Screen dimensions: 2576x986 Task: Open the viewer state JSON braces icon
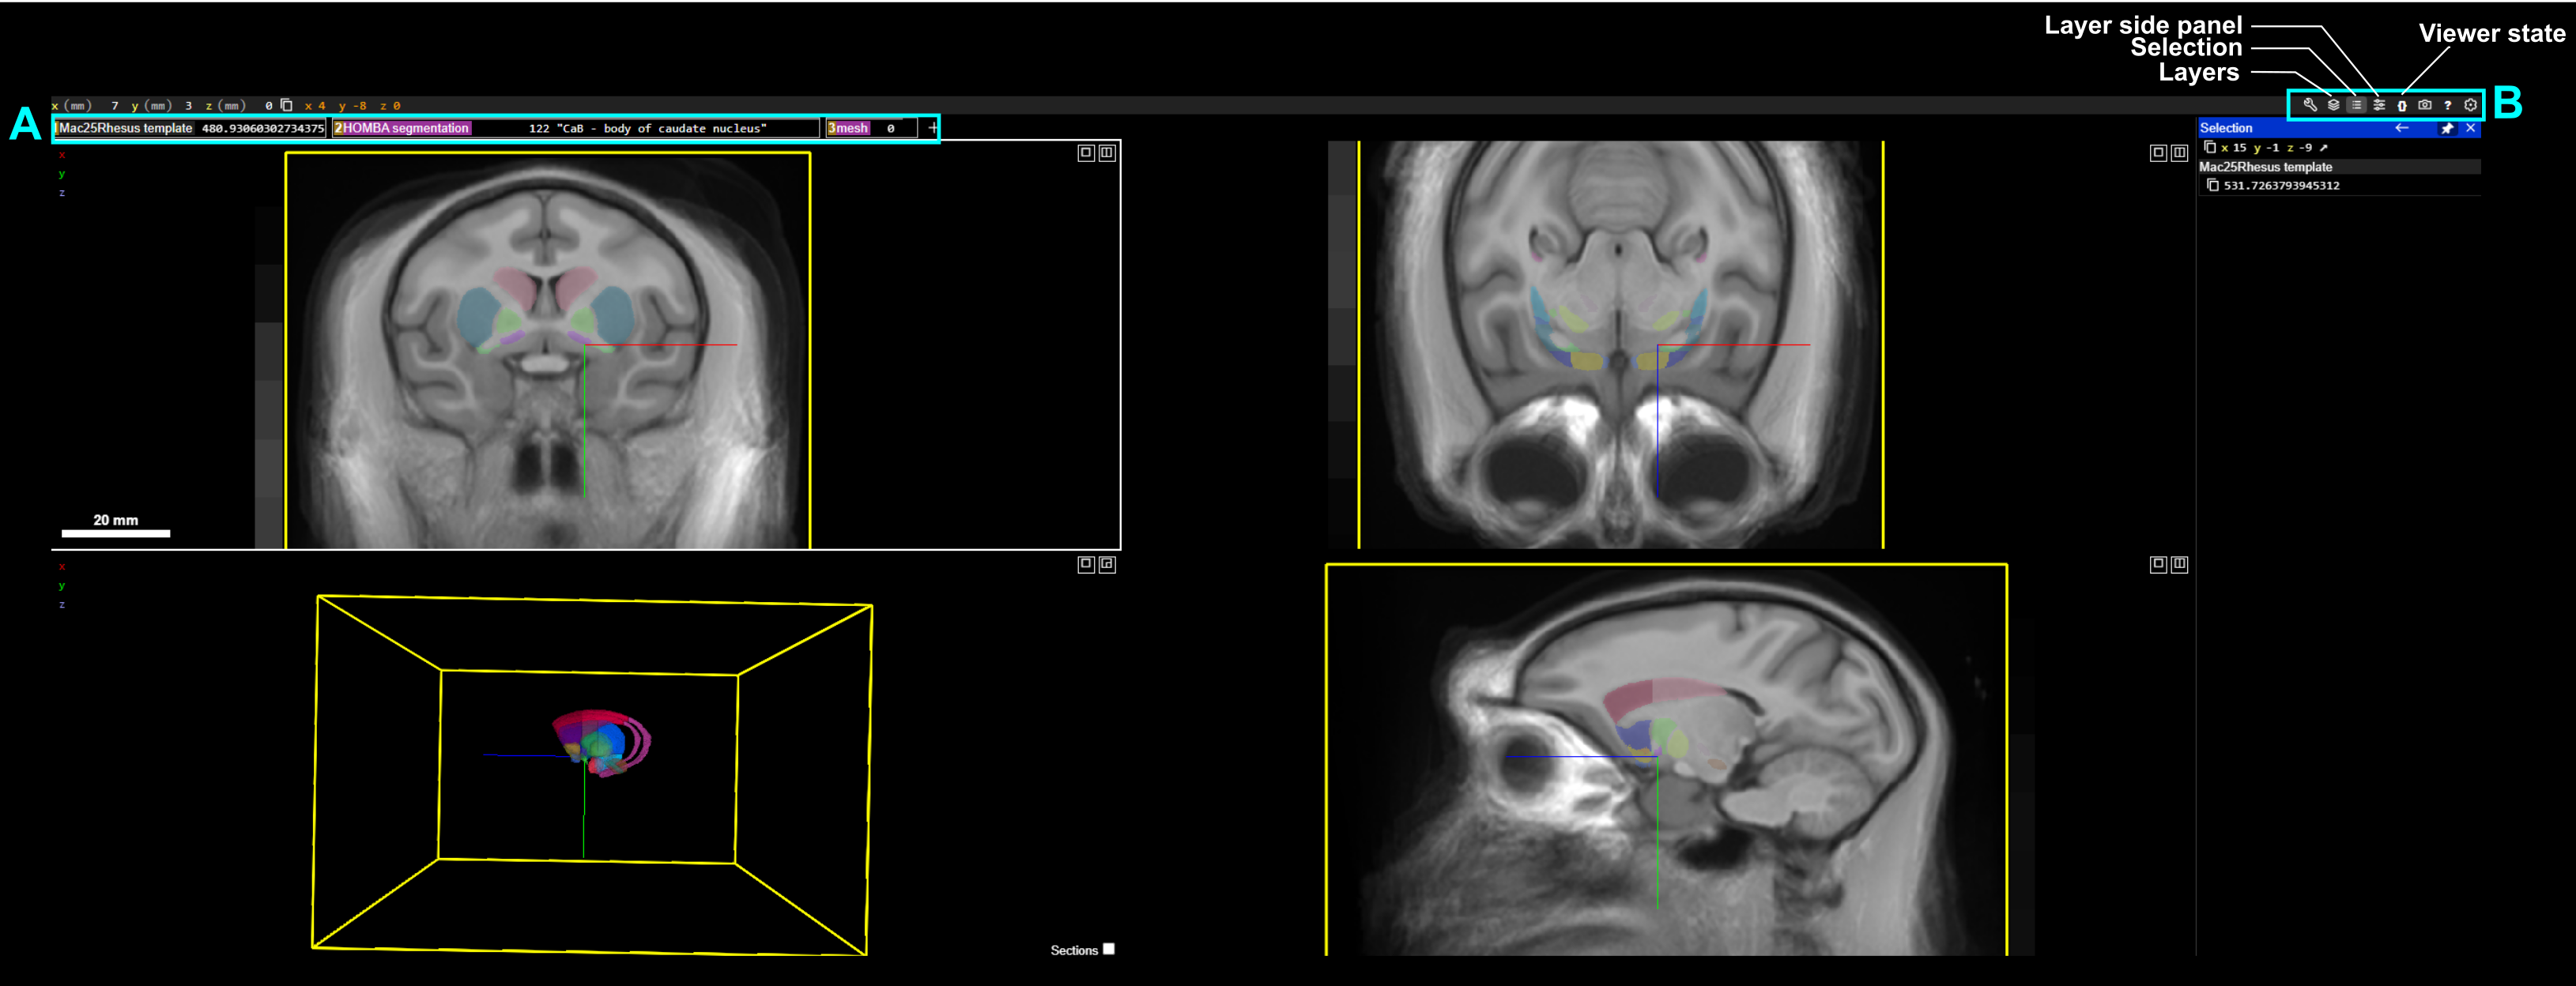tap(2402, 105)
